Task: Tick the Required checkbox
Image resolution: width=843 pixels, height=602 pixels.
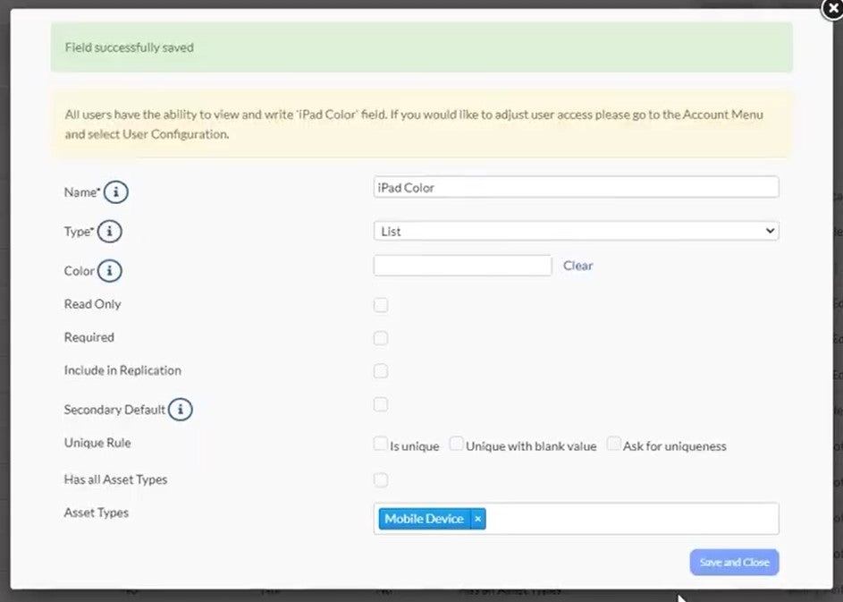Action: coord(381,338)
